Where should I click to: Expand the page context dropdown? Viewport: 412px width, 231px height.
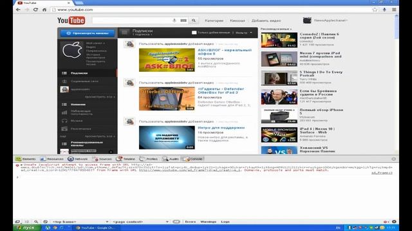[x=140, y=221]
